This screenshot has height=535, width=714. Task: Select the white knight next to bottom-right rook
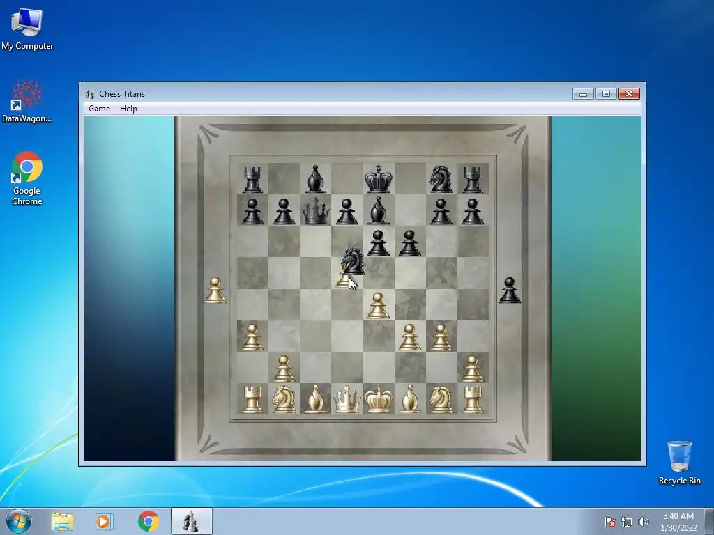coord(441,399)
